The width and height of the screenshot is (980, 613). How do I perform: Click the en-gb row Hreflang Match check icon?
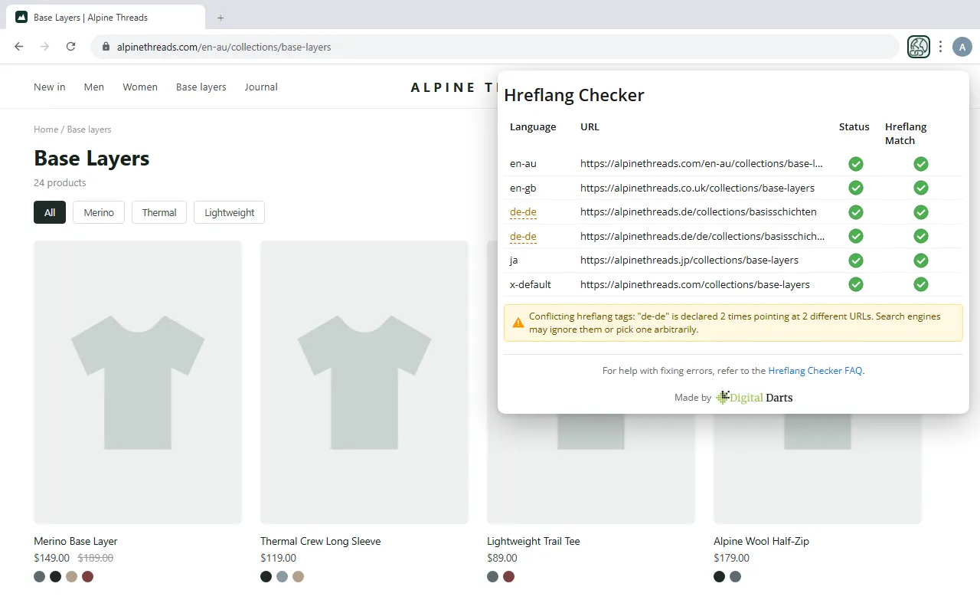tap(921, 188)
